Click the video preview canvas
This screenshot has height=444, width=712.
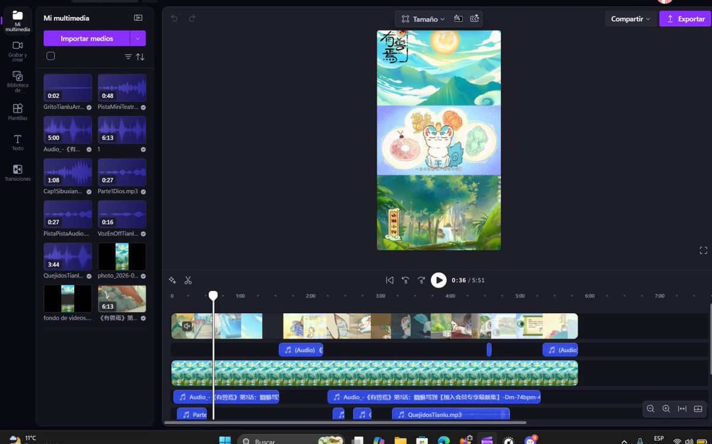coord(438,140)
